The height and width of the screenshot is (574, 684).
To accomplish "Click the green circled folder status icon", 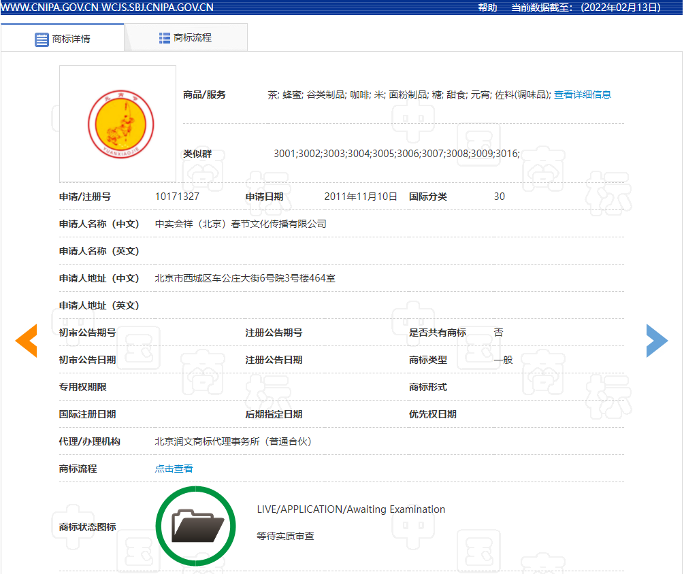I will coord(195,526).
